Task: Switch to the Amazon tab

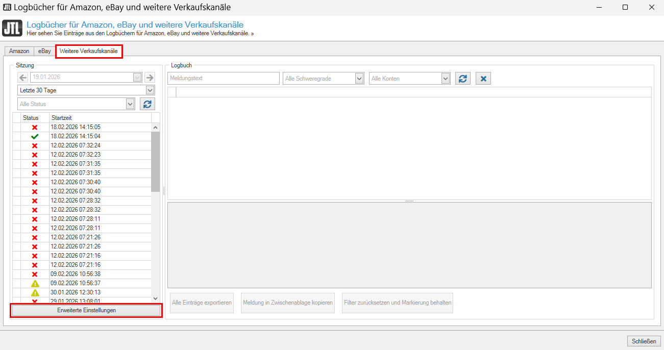Action: click(19, 51)
